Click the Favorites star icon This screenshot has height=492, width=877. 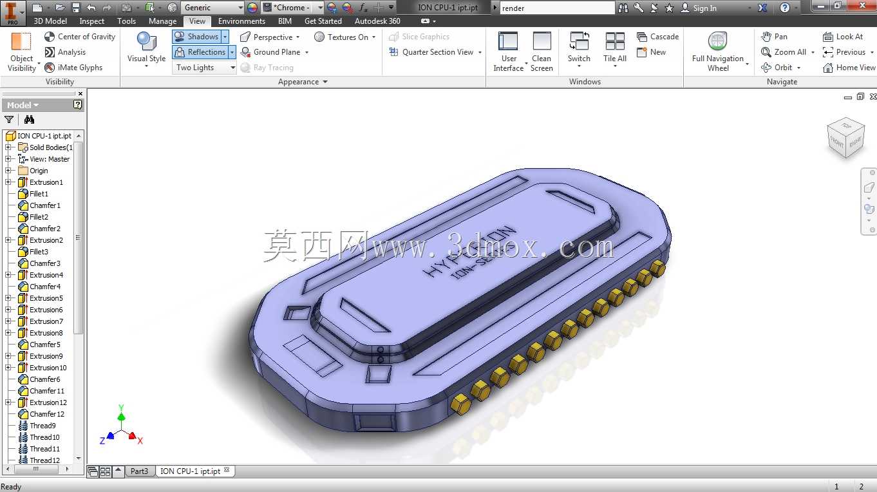click(669, 8)
